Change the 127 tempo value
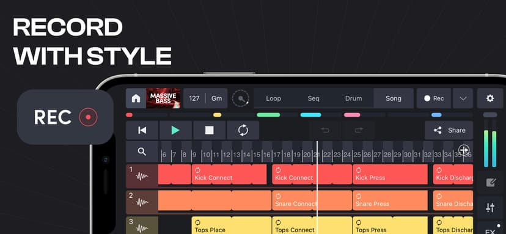 tap(194, 98)
